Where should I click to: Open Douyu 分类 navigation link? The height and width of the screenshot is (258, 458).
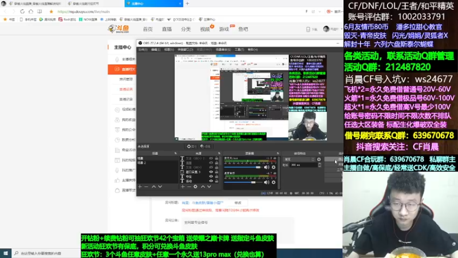[x=185, y=29]
